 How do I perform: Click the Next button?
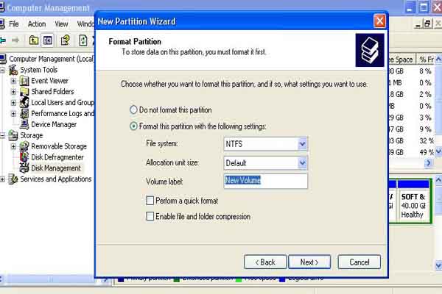pyautogui.click(x=309, y=262)
